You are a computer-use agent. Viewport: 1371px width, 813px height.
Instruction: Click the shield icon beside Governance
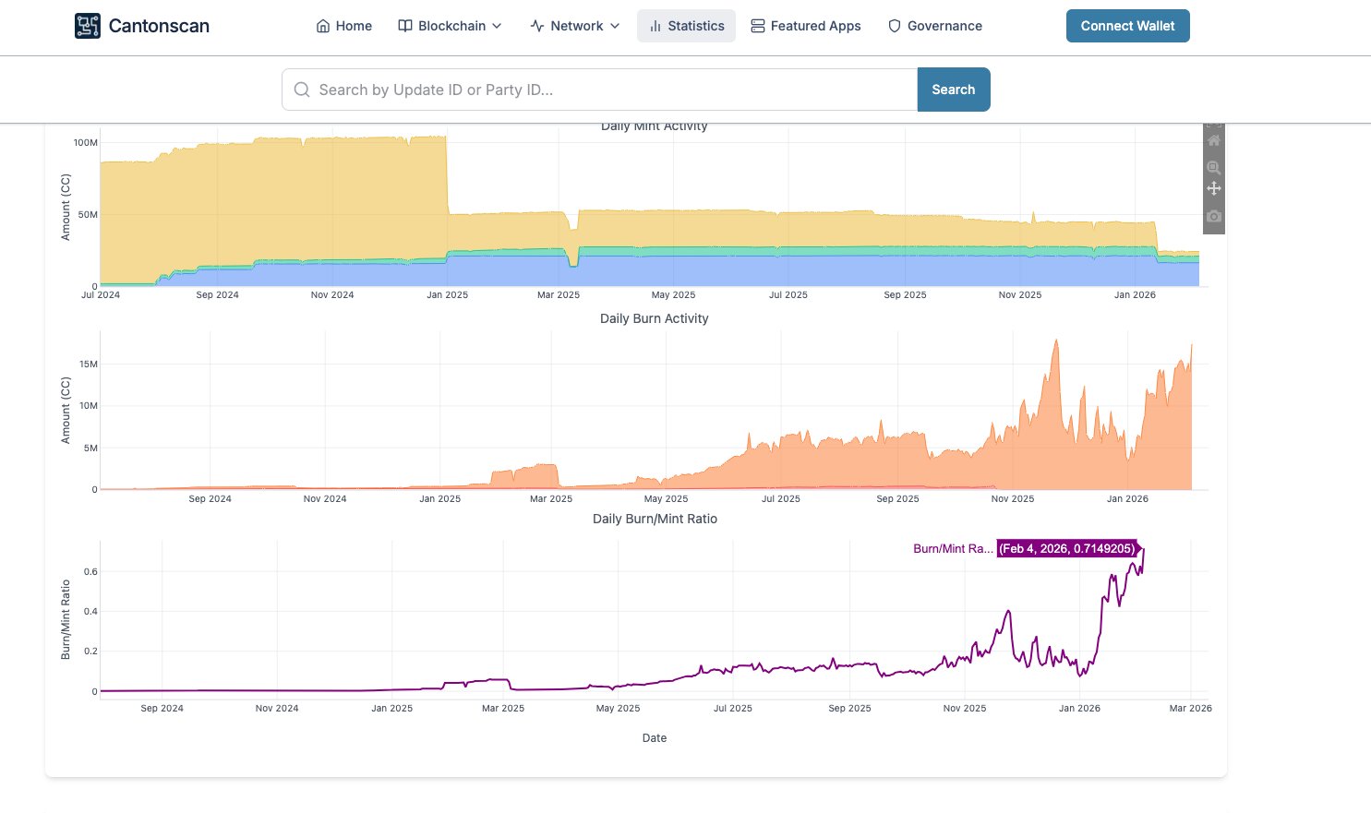pyautogui.click(x=894, y=26)
